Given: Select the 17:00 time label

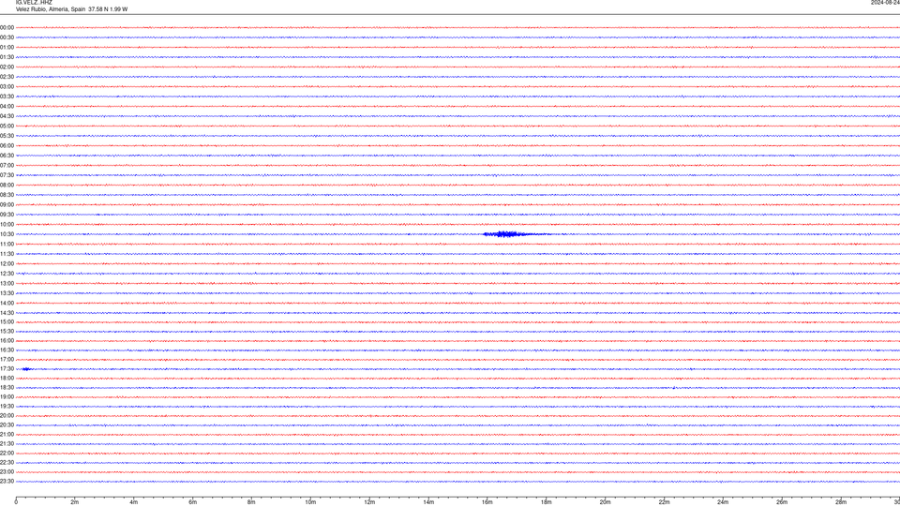Looking at the screenshot, I should click(x=7, y=359).
